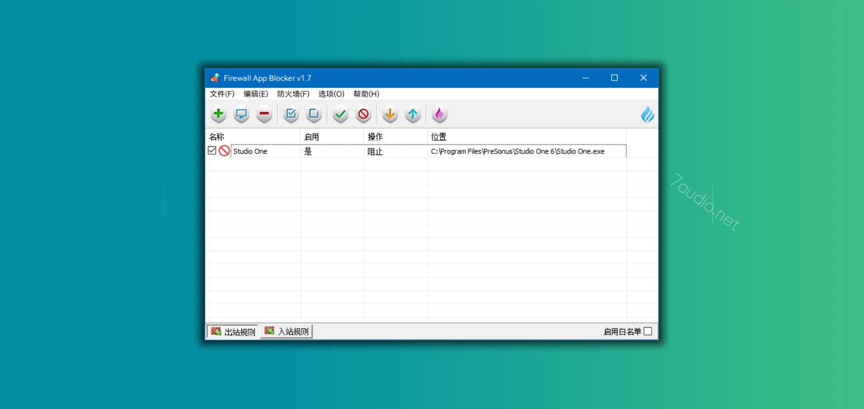864x409 pixels.
Task: Click the orange down arrow toolbar icon
Action: pyautogui.click(x=390, y=114)
